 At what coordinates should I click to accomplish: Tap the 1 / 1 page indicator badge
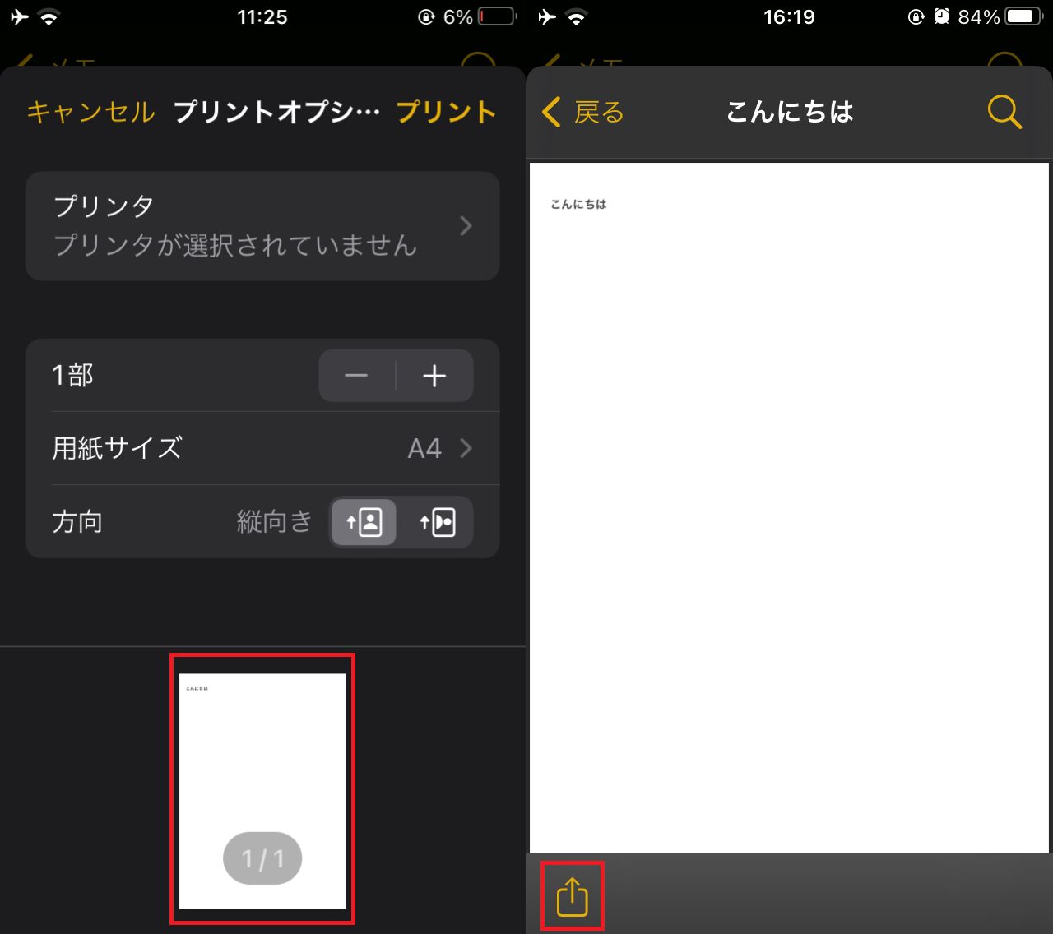point(262,859)
